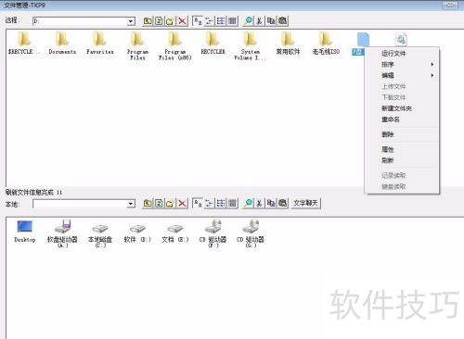Click paste icon in local toolbar
The width and height of the screenshot is (464, 339).
tap(282, 203)
